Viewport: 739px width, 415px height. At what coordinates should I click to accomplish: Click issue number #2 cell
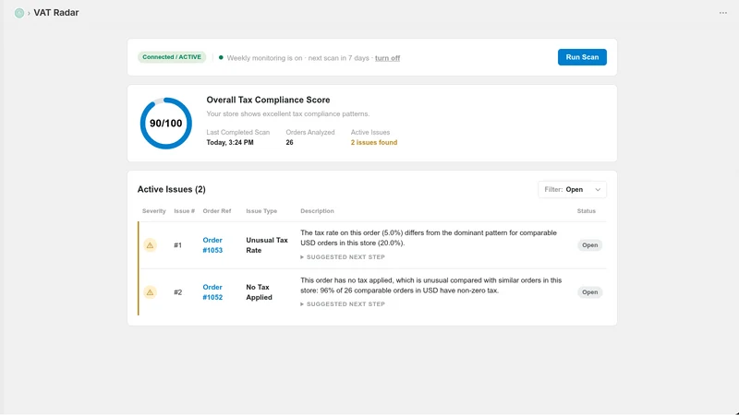[x=177, y=292]
